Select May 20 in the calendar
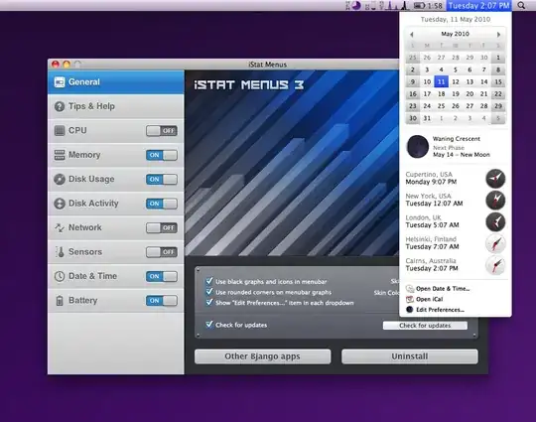Viewport: 536px width, 422px height. pos(469,94)
